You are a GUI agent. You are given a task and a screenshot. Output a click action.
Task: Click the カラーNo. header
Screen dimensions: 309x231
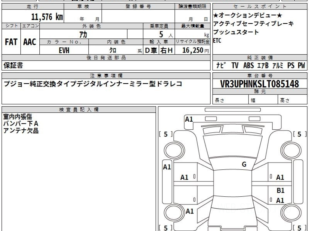64,42
